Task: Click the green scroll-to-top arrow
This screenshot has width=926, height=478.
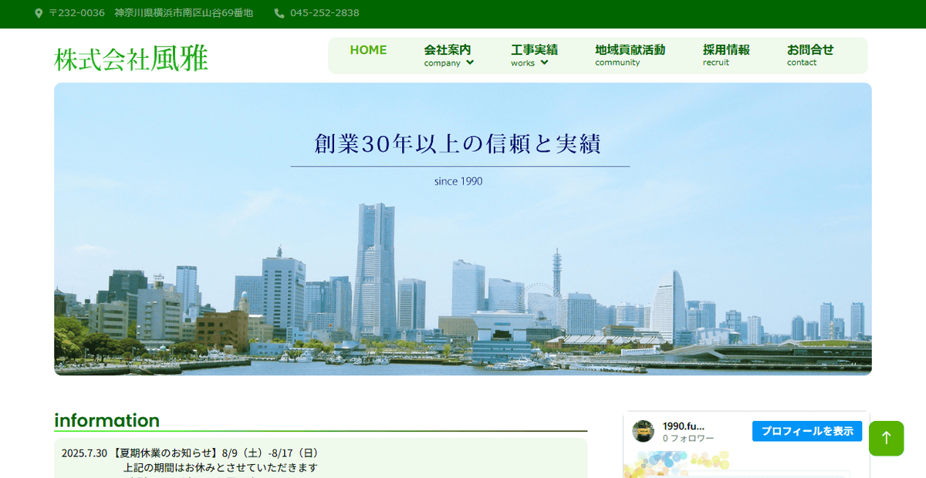Action: click(x=886, y=438)
